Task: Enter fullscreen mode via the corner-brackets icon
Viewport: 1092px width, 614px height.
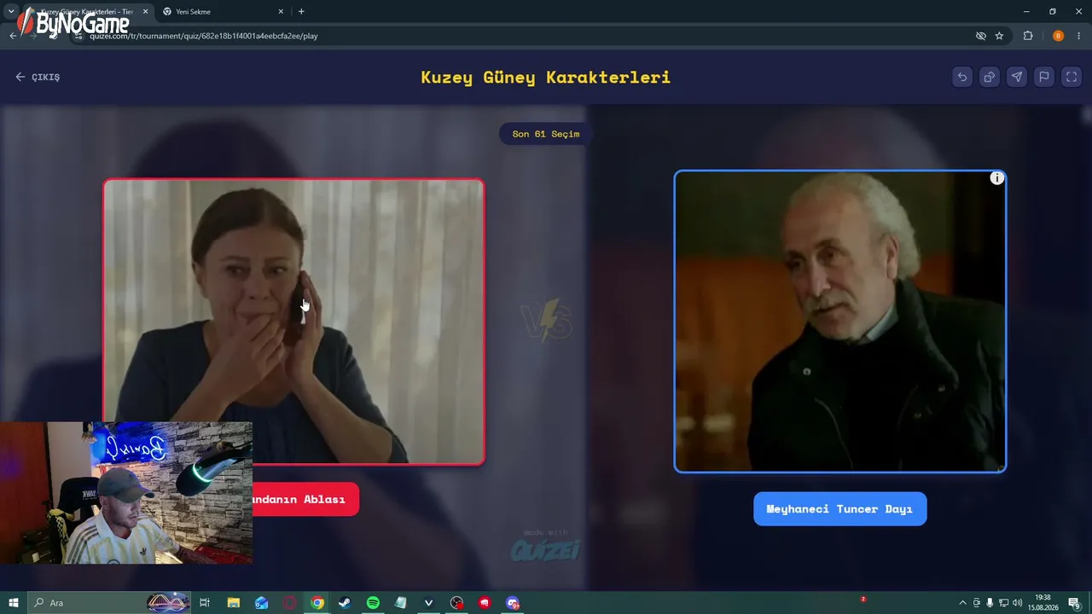Action: pos(1072,77)
